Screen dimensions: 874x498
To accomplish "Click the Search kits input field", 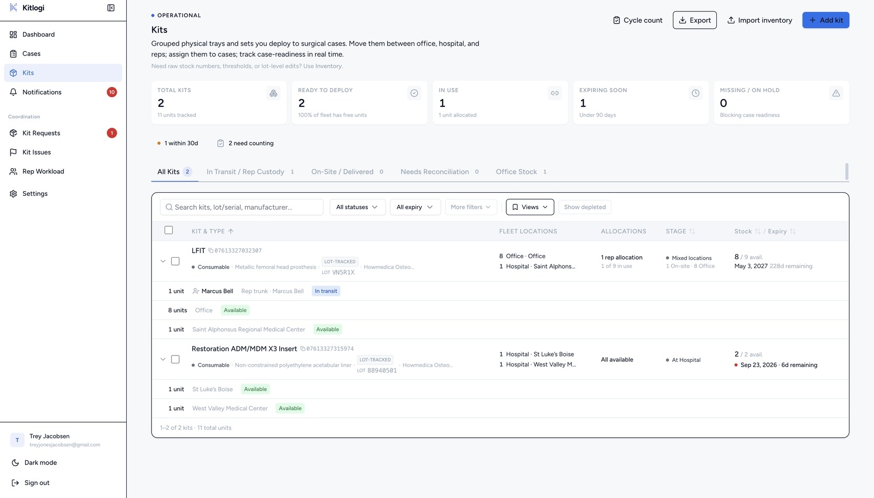I will click(242, 207).
